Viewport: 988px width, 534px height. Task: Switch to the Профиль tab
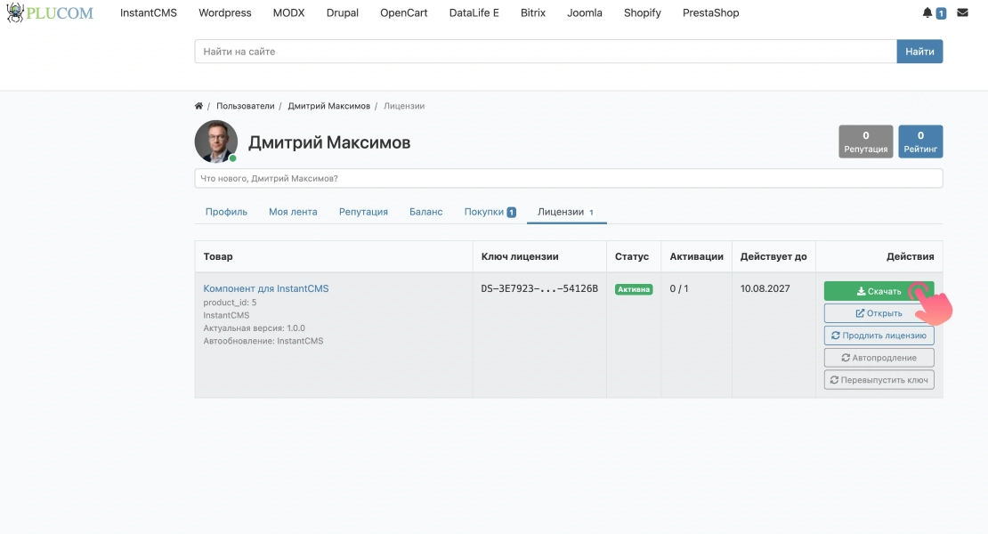pyautogui.click(x=226, y=212)
